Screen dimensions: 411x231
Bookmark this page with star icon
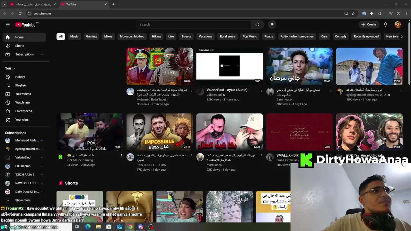353,13
